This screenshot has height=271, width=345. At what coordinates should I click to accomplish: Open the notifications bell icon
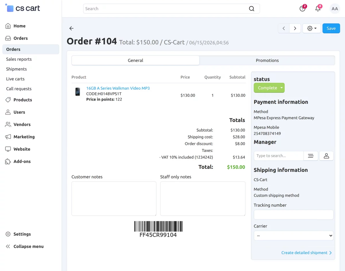pos(318,9)
